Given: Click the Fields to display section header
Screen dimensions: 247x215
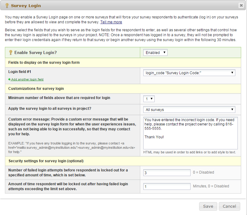Looking at the screenshot, I should (44, 63).
